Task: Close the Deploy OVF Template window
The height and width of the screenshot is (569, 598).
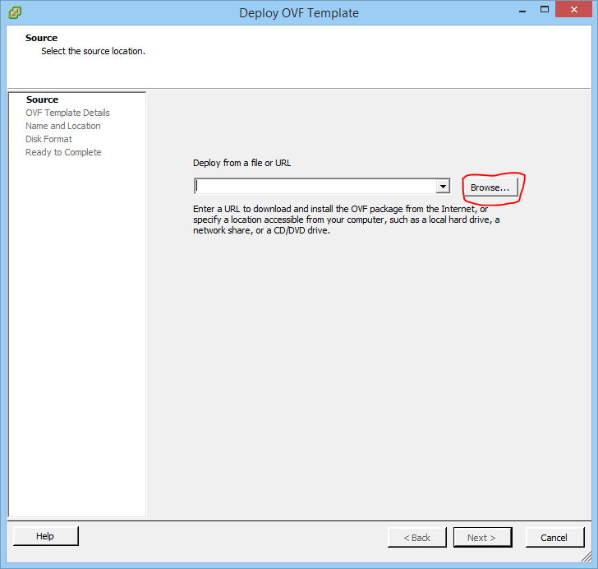Action: [573, 10]
